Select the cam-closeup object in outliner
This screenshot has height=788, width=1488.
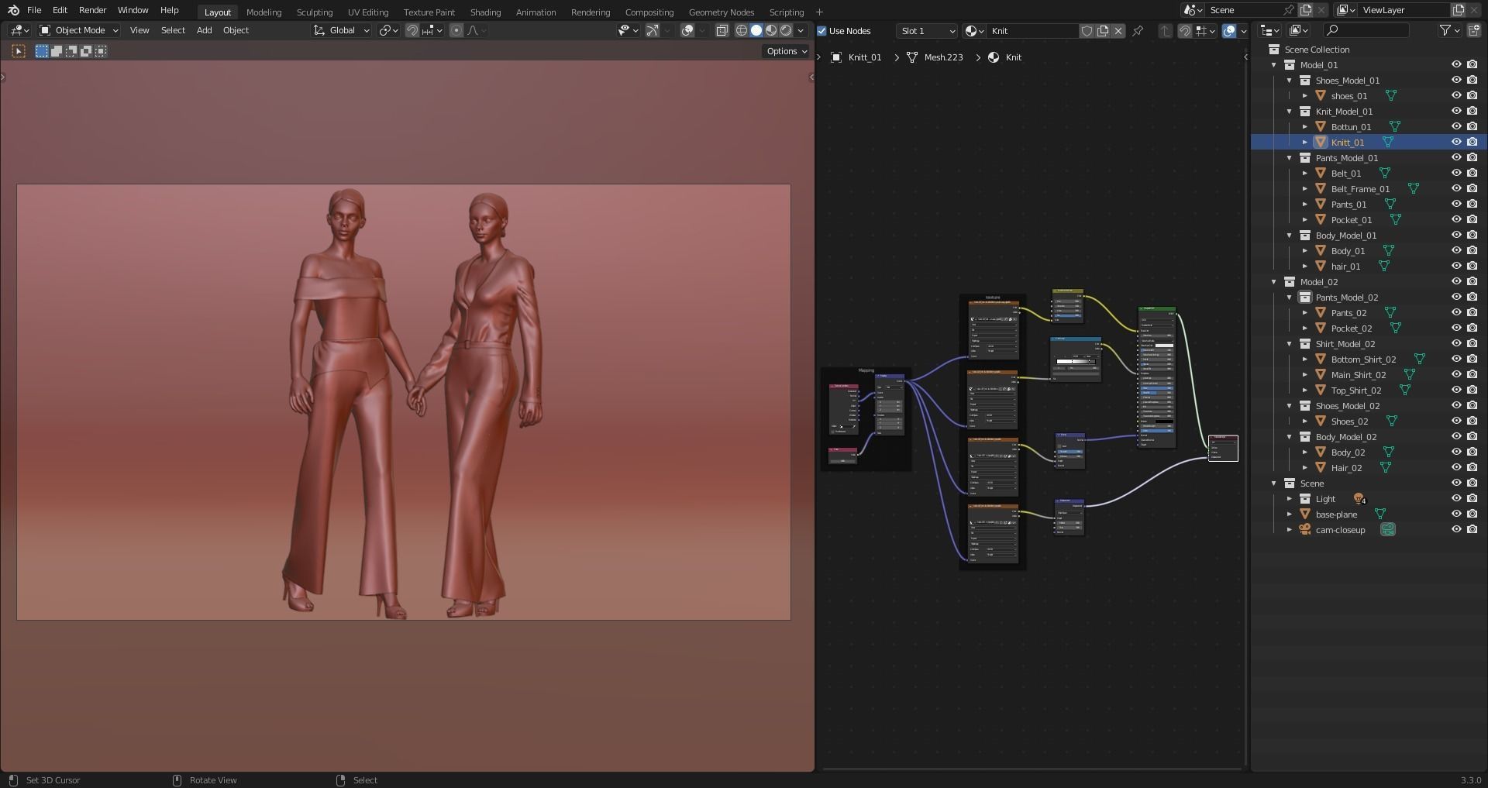1340,530
